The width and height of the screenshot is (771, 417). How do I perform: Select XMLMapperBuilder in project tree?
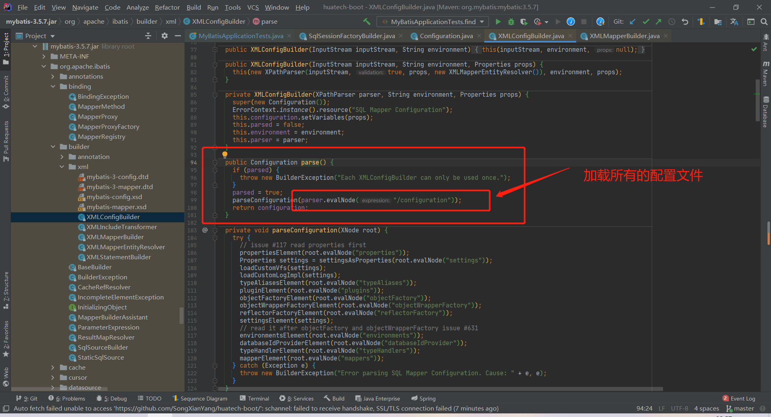115,237
